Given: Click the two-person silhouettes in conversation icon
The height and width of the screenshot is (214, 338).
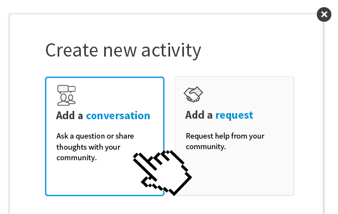Looking at the screenshot, I should pyautogui.click(x=66, y=99).
